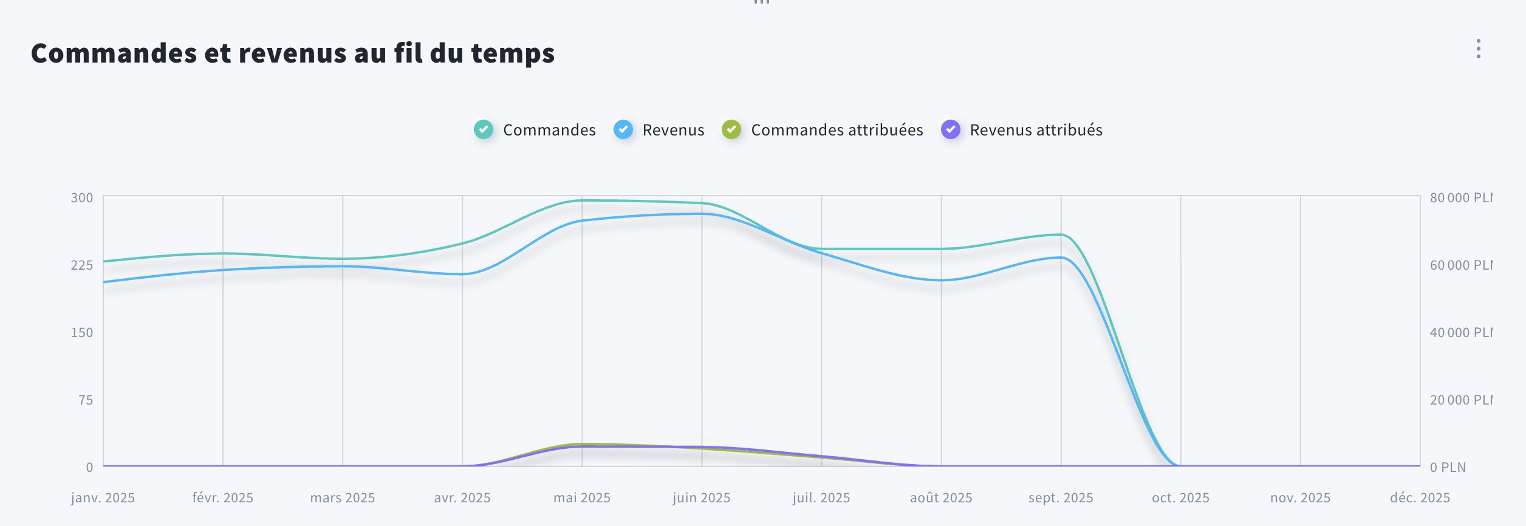This screenshot has height=526, width=1526.
Task: Toggle the teal Commandes series checkbox
Action: [484, 129]
